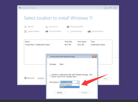Close the Windows 11 Setup window

pos(115,8)
